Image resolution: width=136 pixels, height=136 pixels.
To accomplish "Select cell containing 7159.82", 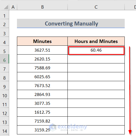I will [x=42, y=121].
